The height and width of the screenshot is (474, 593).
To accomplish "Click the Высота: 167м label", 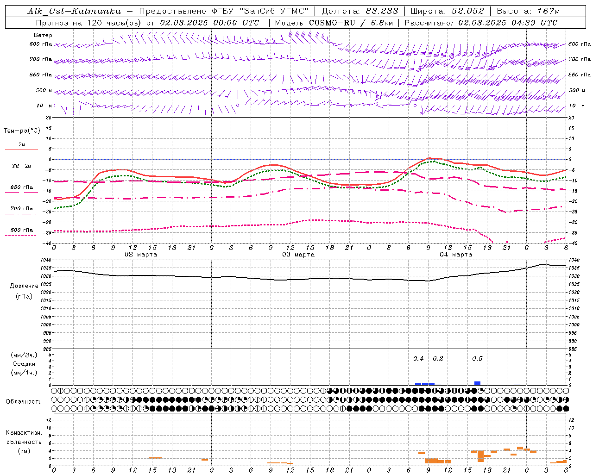I will (528, 11).
